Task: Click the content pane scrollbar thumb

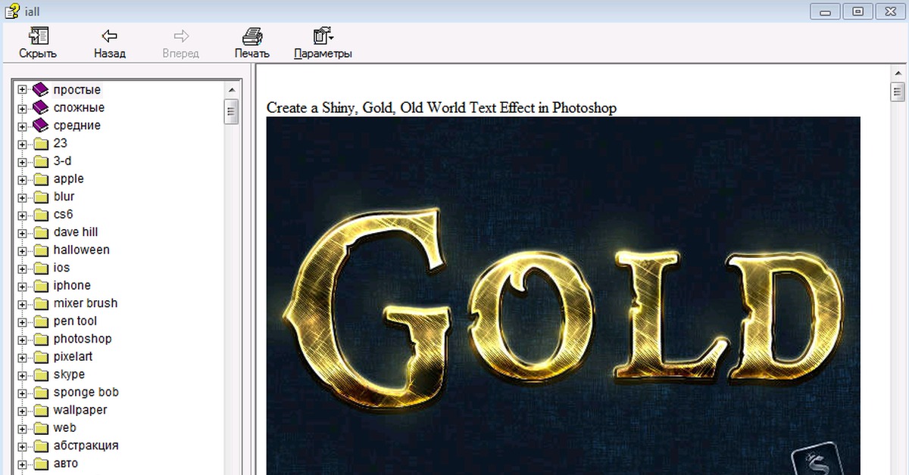Action: pos(898,92)
